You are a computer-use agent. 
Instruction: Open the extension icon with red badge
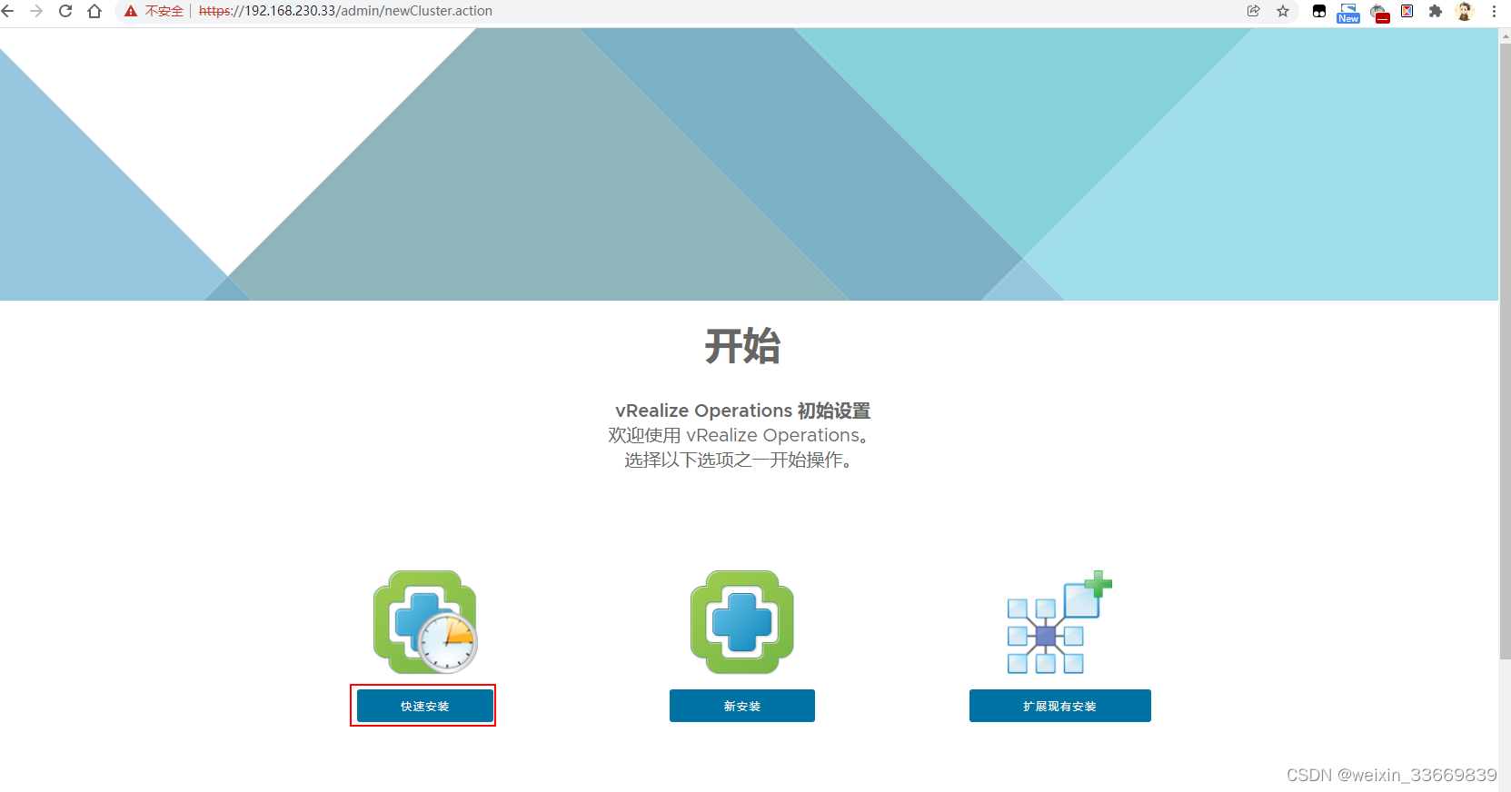[1379, 13]
